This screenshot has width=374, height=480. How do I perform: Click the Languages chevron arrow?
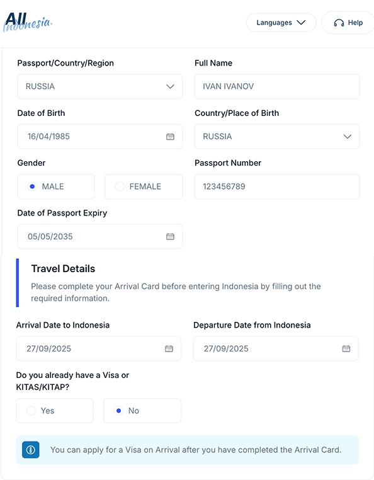tap(301, 22)
